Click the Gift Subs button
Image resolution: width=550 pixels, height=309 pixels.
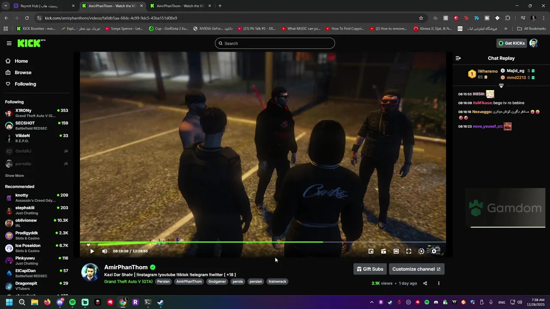coord(370,269)
